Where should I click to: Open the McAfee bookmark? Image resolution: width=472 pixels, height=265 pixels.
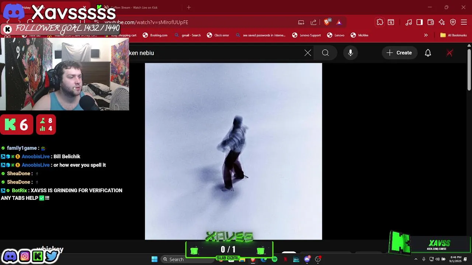[360, 35]
